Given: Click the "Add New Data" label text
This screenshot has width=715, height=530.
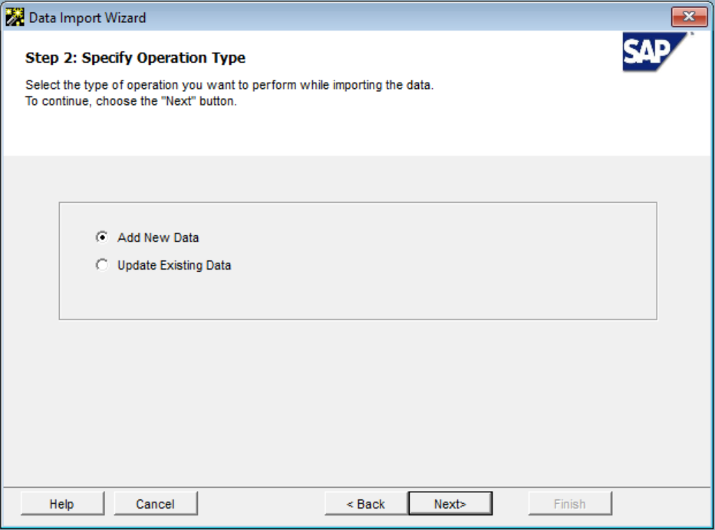Looking at the screenshot, I should pyautogui.click(x=158, y=237).
